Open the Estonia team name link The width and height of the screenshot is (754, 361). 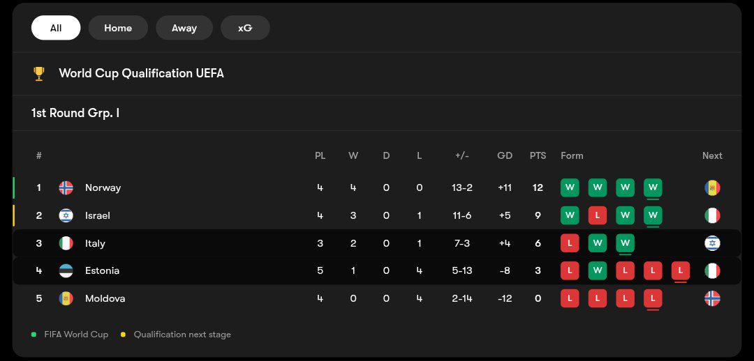coord(102,270)
